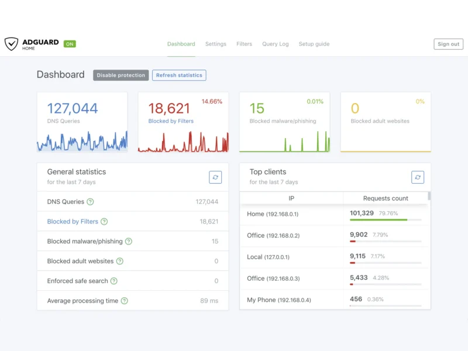Click the 456 requests count value
Screen dimensions: 468x351
pos(356,299)
